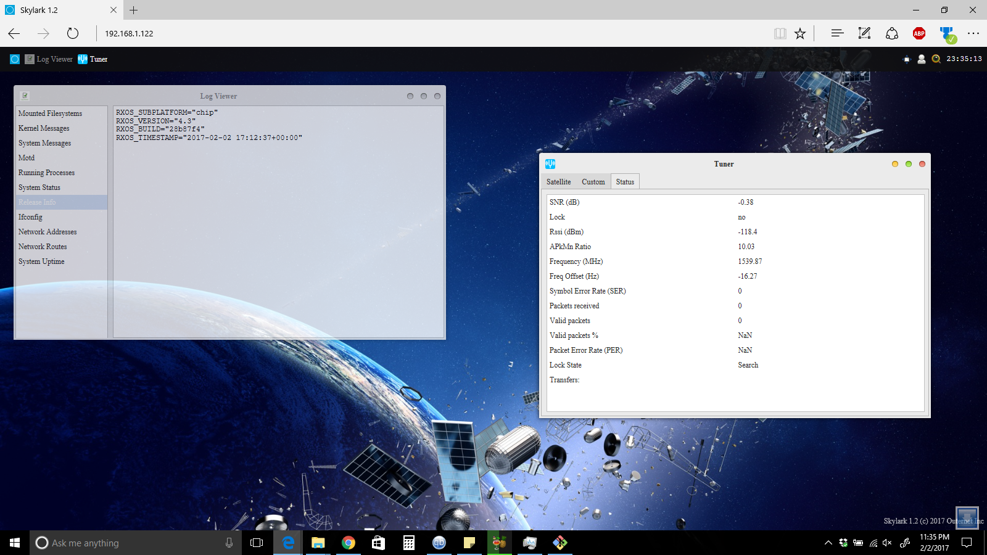
Task: Click the blue ribbon extension icon with checkmark
Action: click(948, 35)
